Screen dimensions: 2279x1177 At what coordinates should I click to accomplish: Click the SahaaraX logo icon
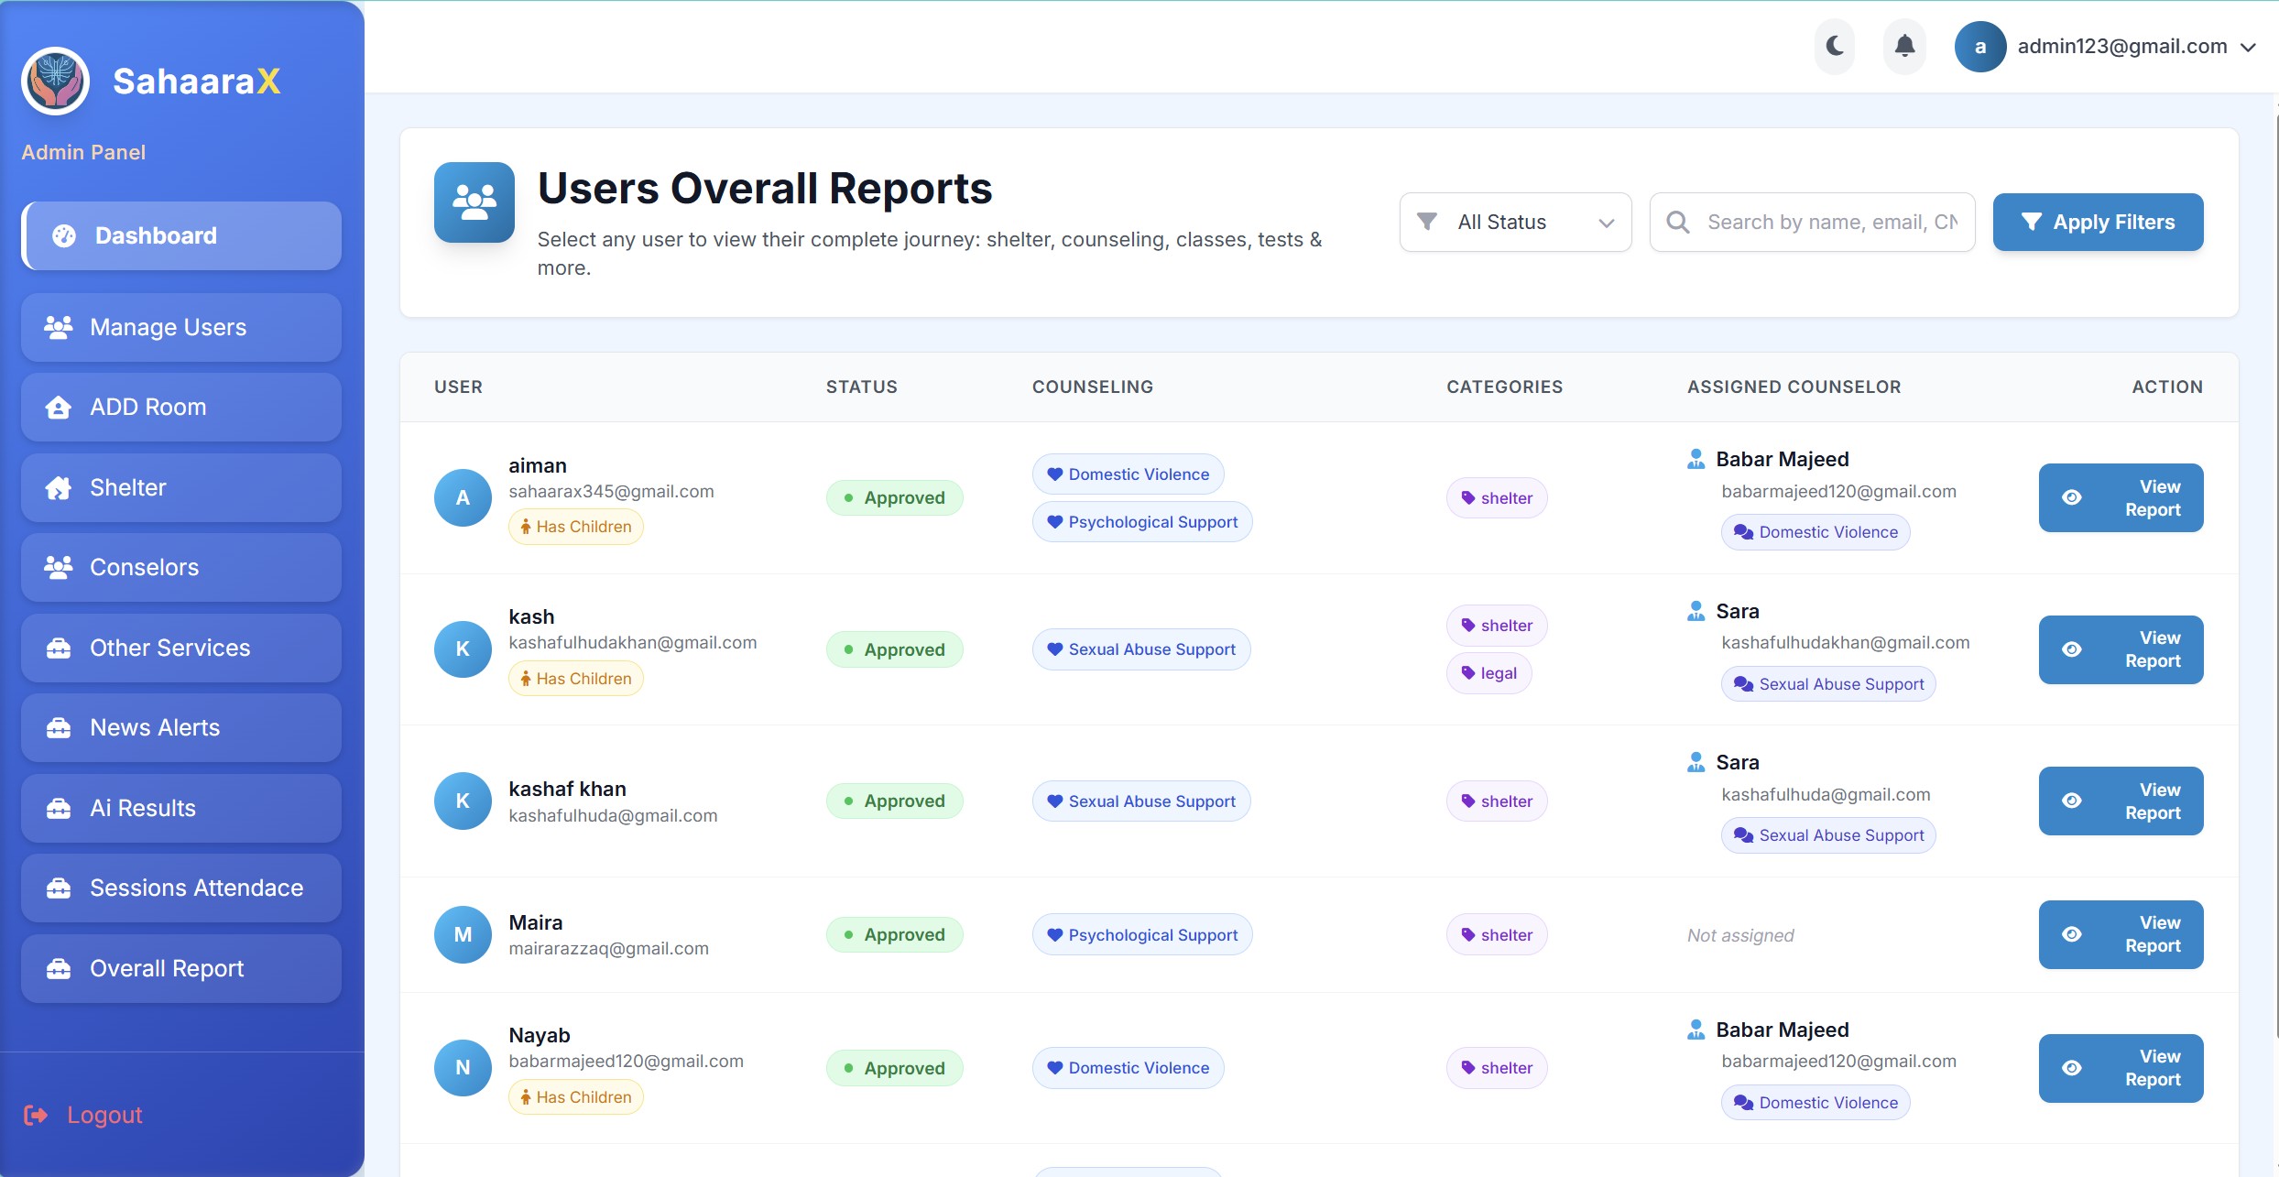(x=56, y=82)
